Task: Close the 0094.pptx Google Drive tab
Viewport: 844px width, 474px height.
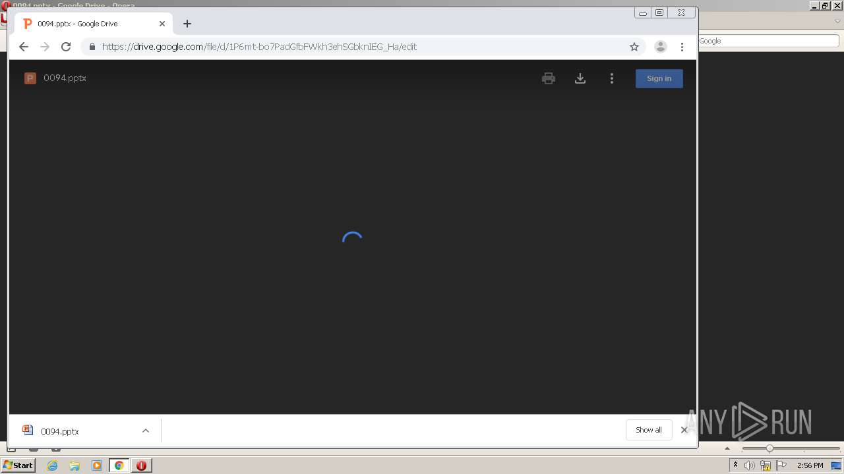Action: pyautogui.click(x=162, y=24)
